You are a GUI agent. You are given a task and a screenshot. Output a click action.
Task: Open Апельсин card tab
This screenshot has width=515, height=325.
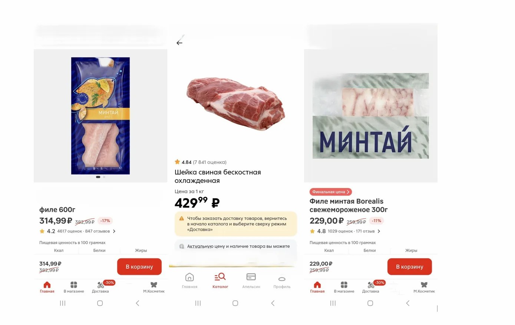point(251,281)
